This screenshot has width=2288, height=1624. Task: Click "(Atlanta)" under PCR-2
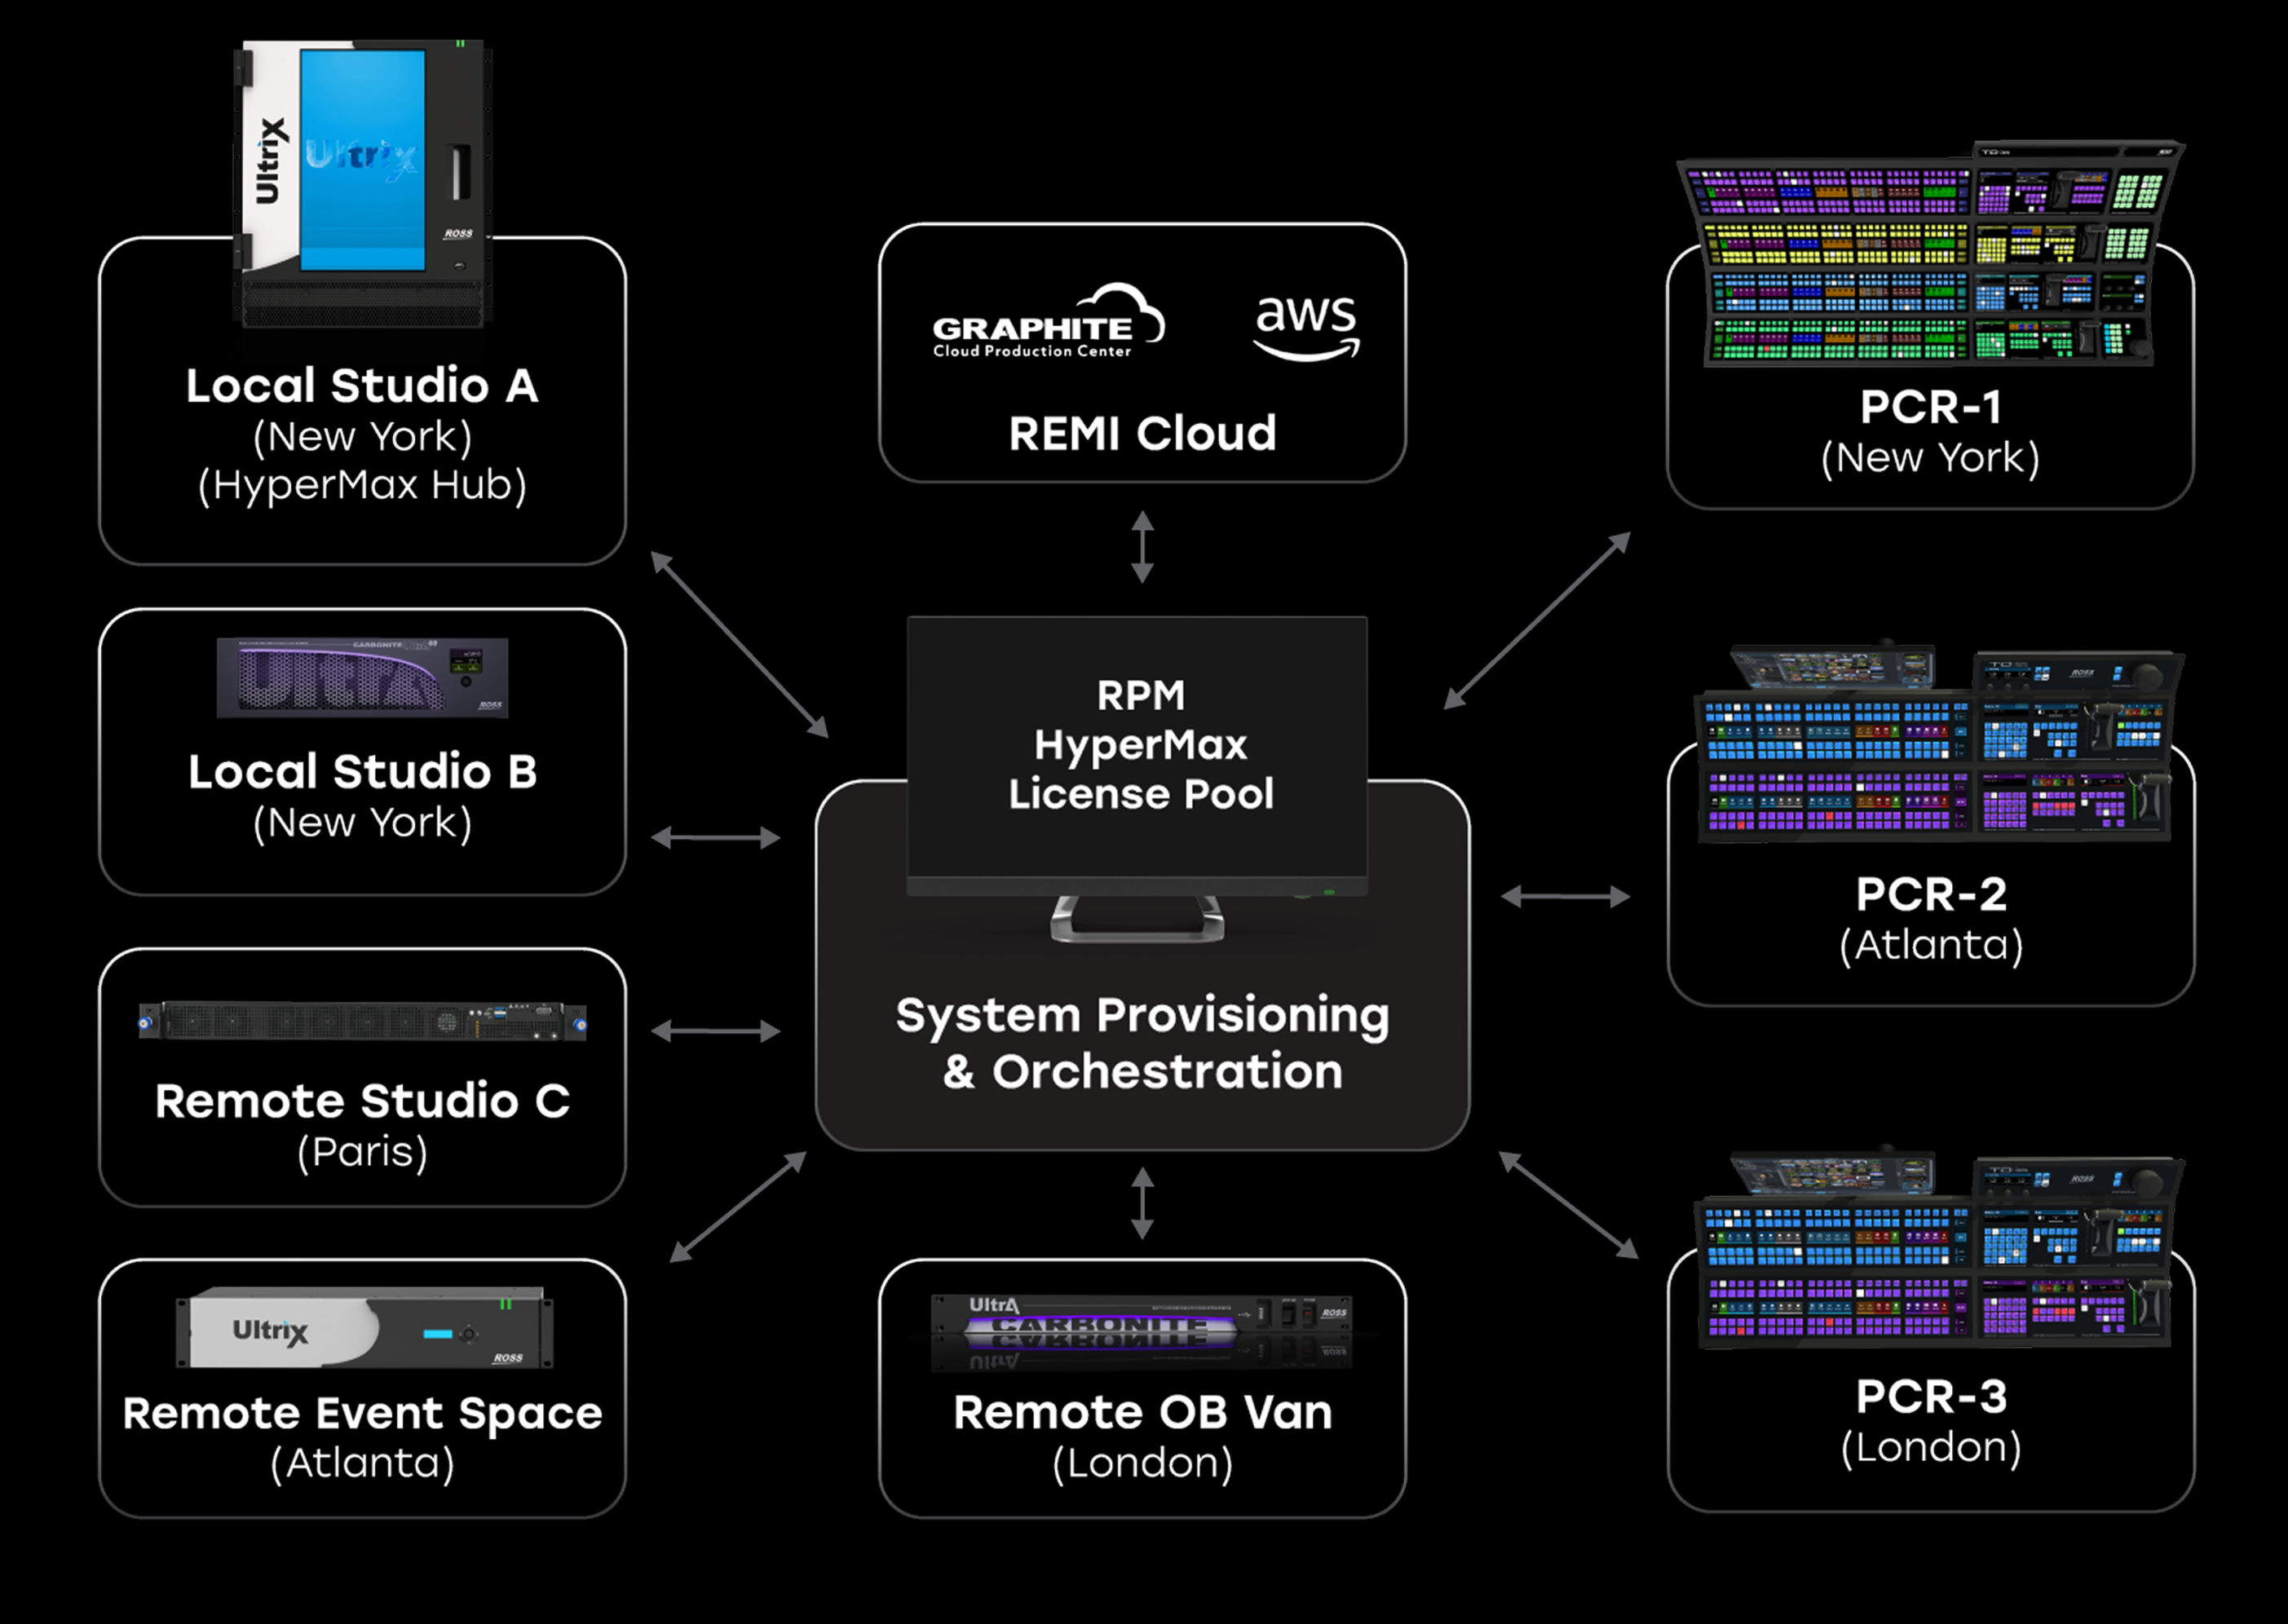[x=1931, y=945]
